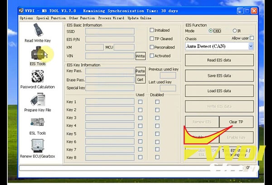Open the Options menu
Image resolution: width=272 pixels, height=185 pixels.
pyautogui.click(x=26, y=18)
